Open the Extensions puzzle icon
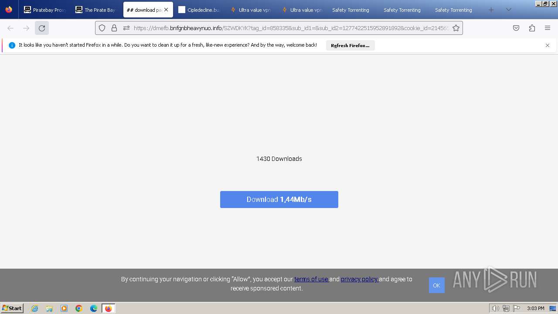The height and width of the screenshot is (314, 558). coord(532,28)
